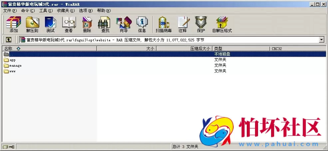
Task: Select the manage folder icon
Action: point(6,66)
